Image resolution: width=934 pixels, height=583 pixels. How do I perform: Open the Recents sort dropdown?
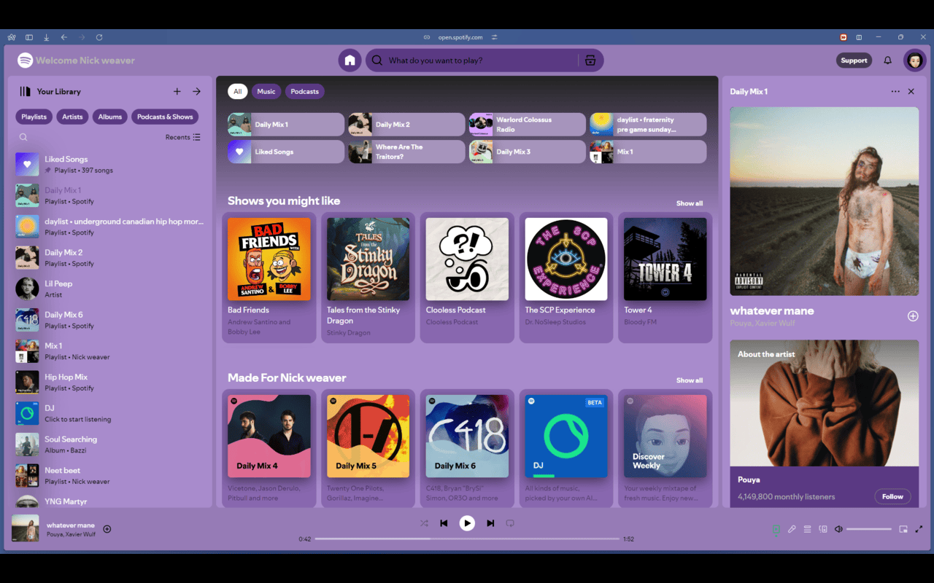[182, 137]
